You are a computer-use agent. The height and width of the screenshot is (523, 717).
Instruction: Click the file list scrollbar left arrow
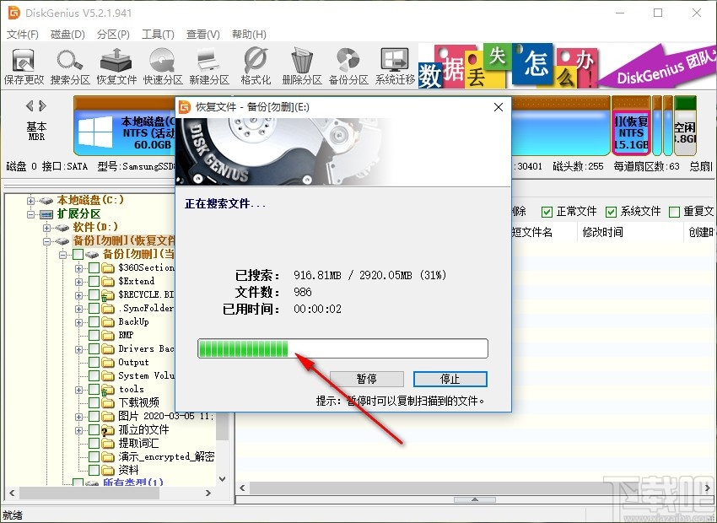(x=242, y=488)
